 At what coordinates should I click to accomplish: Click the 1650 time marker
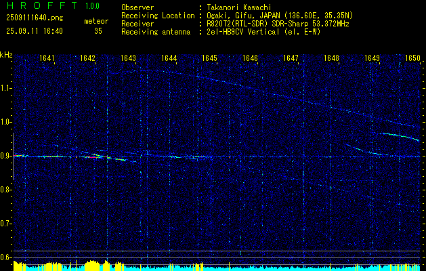click(412, 58)
